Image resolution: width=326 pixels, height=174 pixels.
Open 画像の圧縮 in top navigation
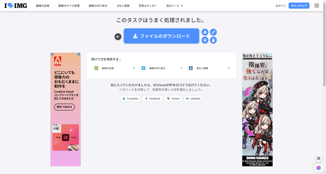pos(43,6)
